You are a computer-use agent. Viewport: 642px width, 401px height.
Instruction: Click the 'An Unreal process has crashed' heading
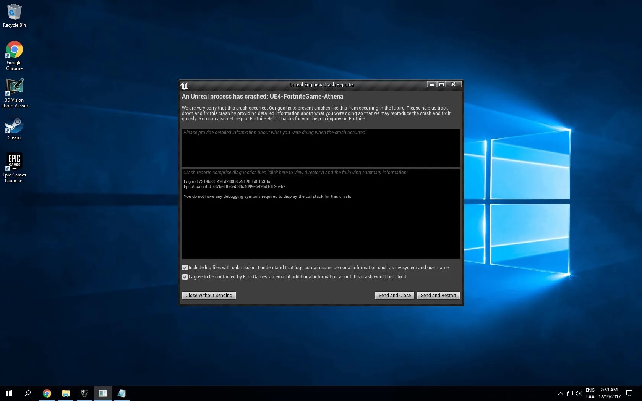point(263,97)
